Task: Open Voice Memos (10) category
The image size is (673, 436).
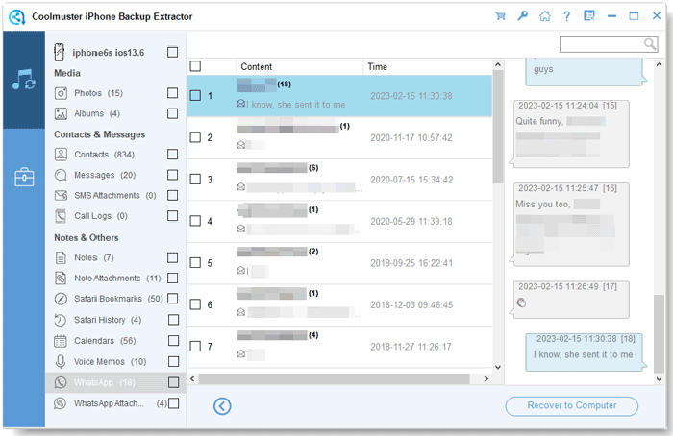Action: coord(111,361)
